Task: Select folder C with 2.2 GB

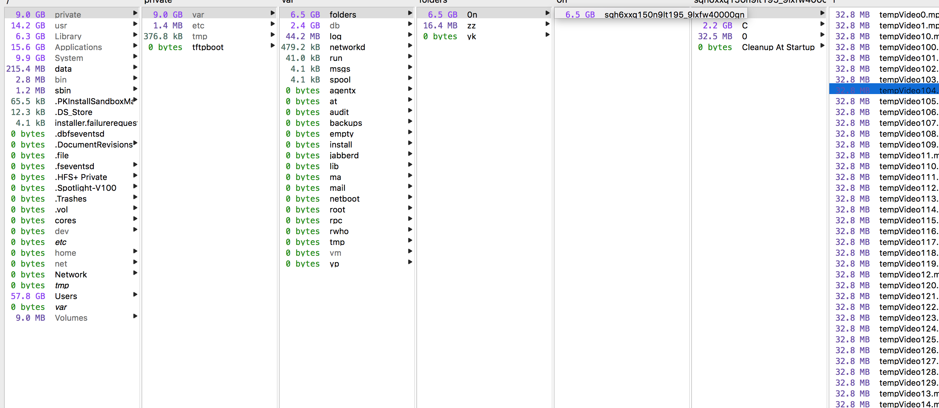Action: click(744, 25)
